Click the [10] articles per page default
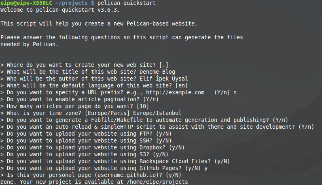322x185 pixels. point(143,106)
